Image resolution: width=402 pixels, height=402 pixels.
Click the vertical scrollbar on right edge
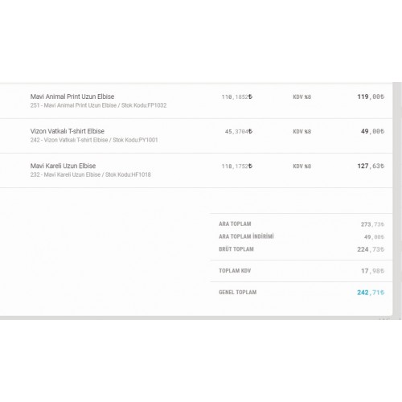(x=397, y=199)
